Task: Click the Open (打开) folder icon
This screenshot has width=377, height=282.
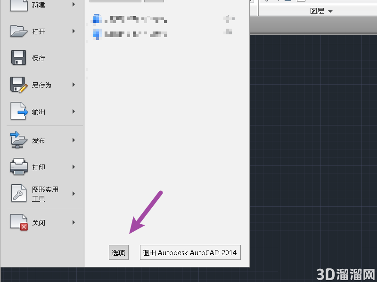Action: [18, 31]
